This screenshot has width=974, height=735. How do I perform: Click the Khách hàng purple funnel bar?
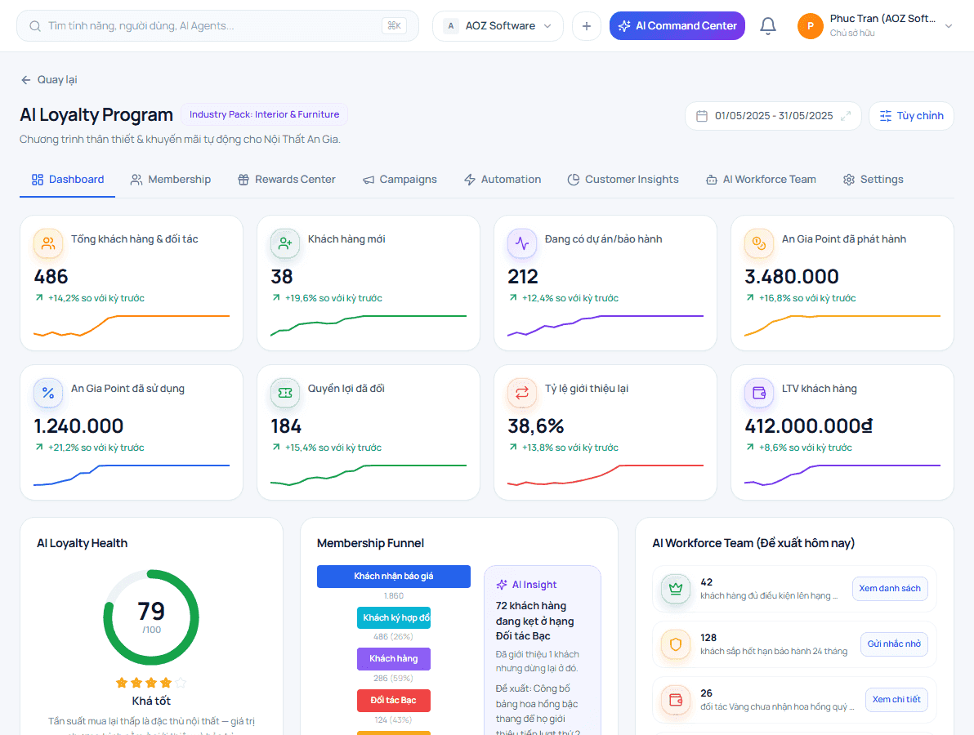click(394, 659)
